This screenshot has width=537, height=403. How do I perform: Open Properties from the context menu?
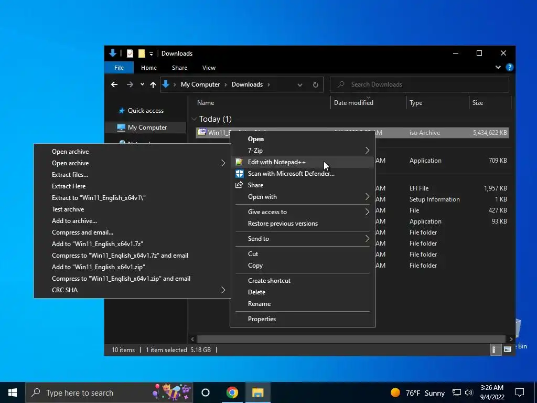(303, 319)
